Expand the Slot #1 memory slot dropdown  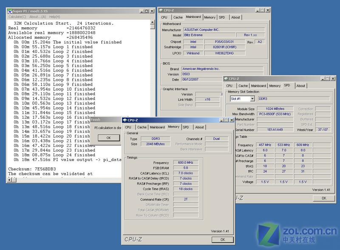[x=252, y=99]
